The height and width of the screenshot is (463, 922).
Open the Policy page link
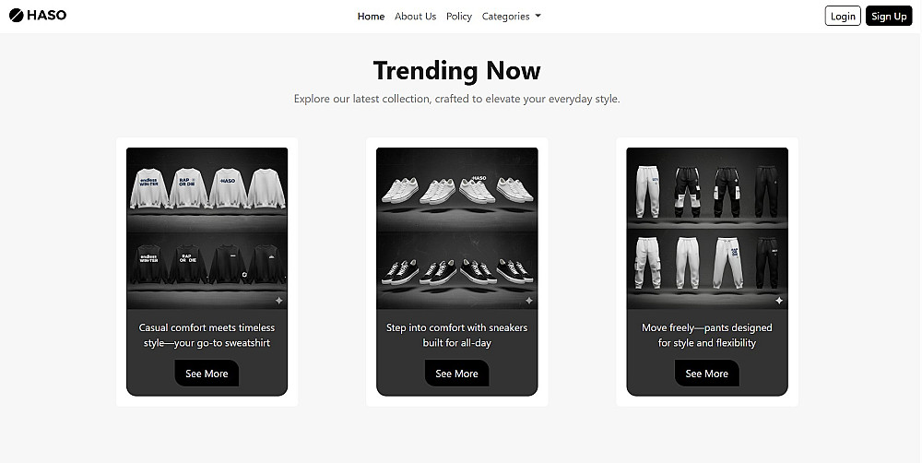458,17
